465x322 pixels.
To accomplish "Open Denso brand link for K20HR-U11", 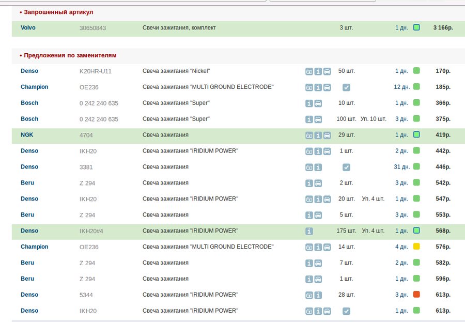I will tap(29, 71).
